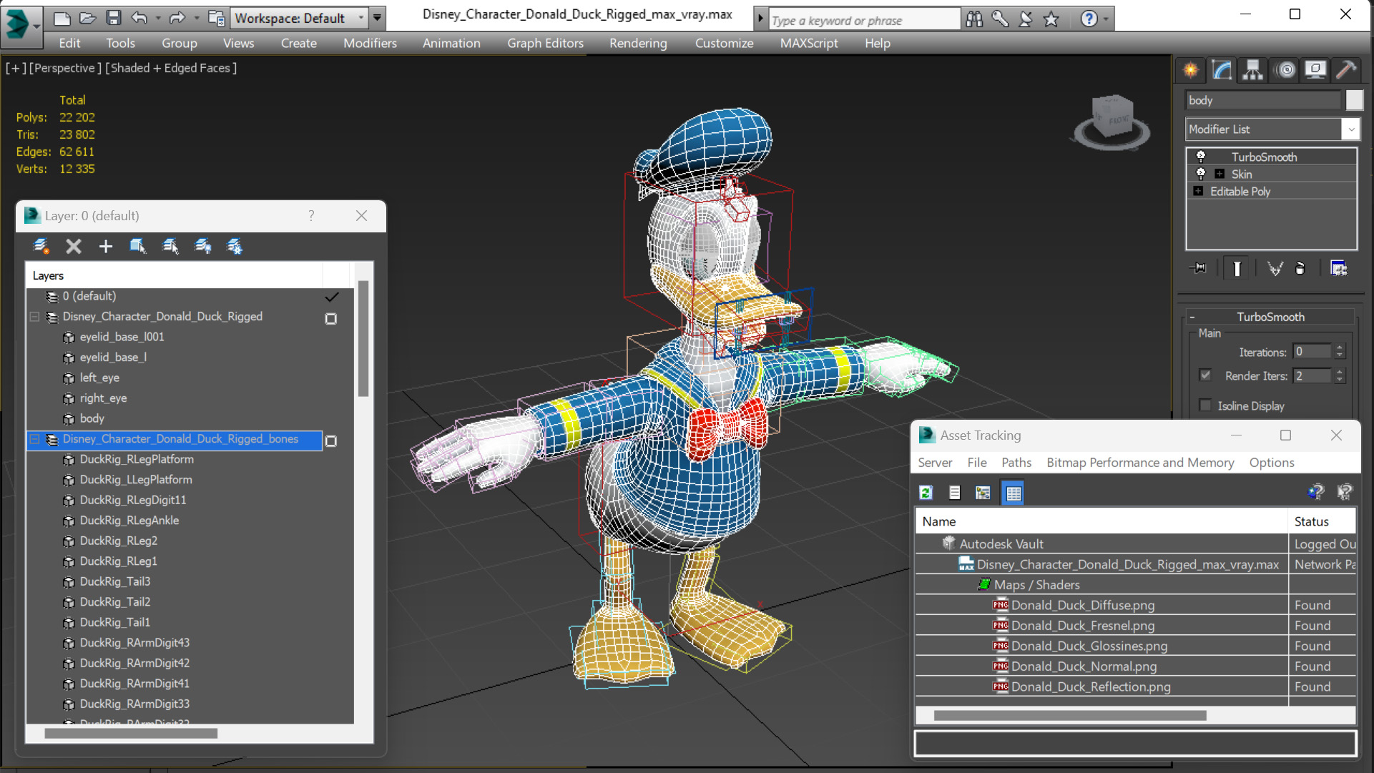Click the keyword search field
Screen dimensions: 1374x773
pos(863,20)
